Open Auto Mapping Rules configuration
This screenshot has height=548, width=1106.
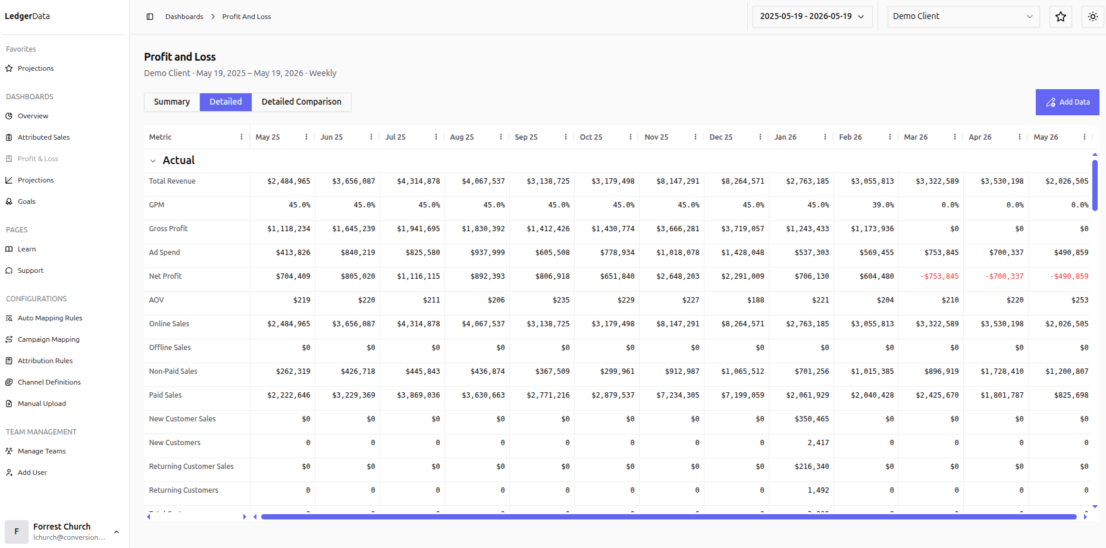click(50, 318)
